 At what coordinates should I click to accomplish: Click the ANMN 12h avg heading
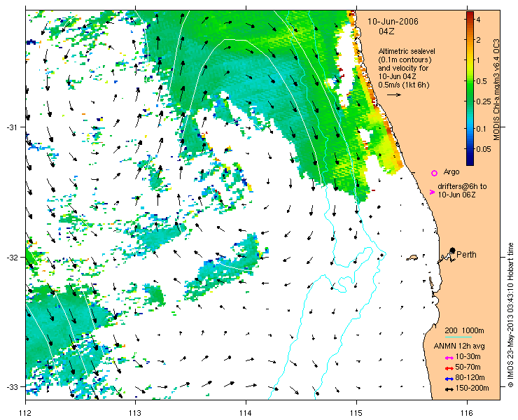pyautogui.click(x=459, y=346)
